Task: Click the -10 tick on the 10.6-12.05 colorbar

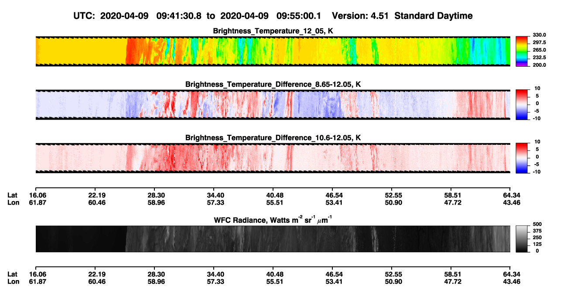Action: point(536,171)
